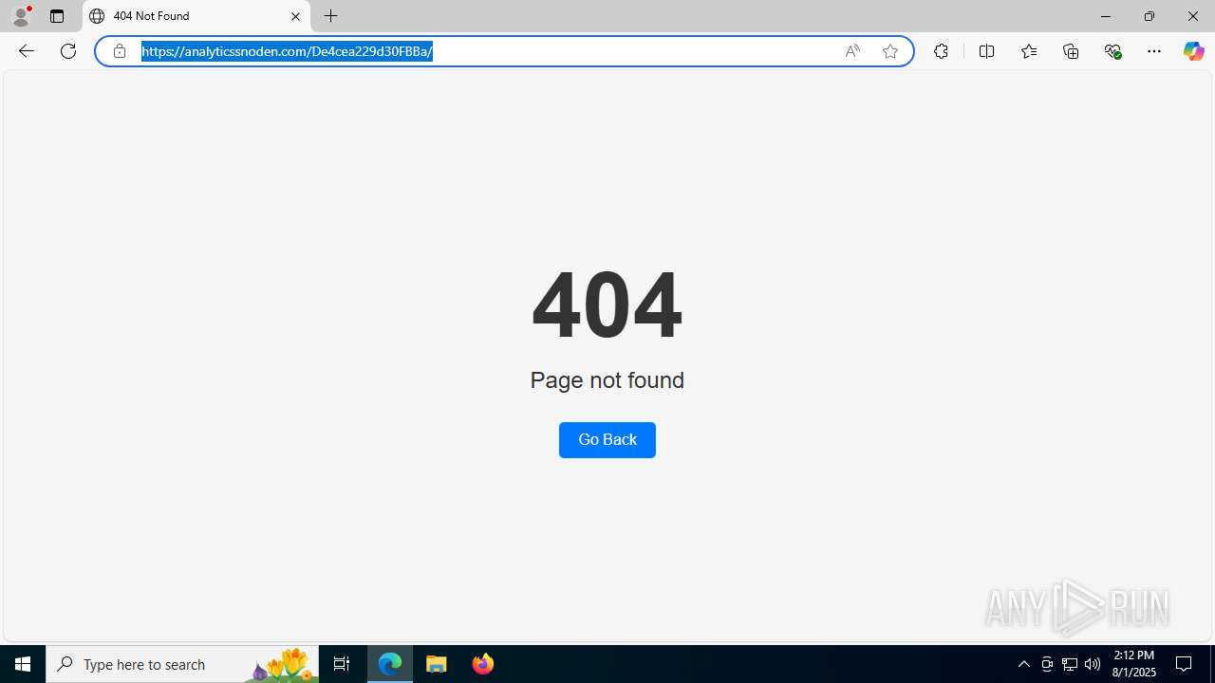Open the clock showing 2:12 PM
The width and height of the screenshot is (1215, 683).
pos(1134,664)
